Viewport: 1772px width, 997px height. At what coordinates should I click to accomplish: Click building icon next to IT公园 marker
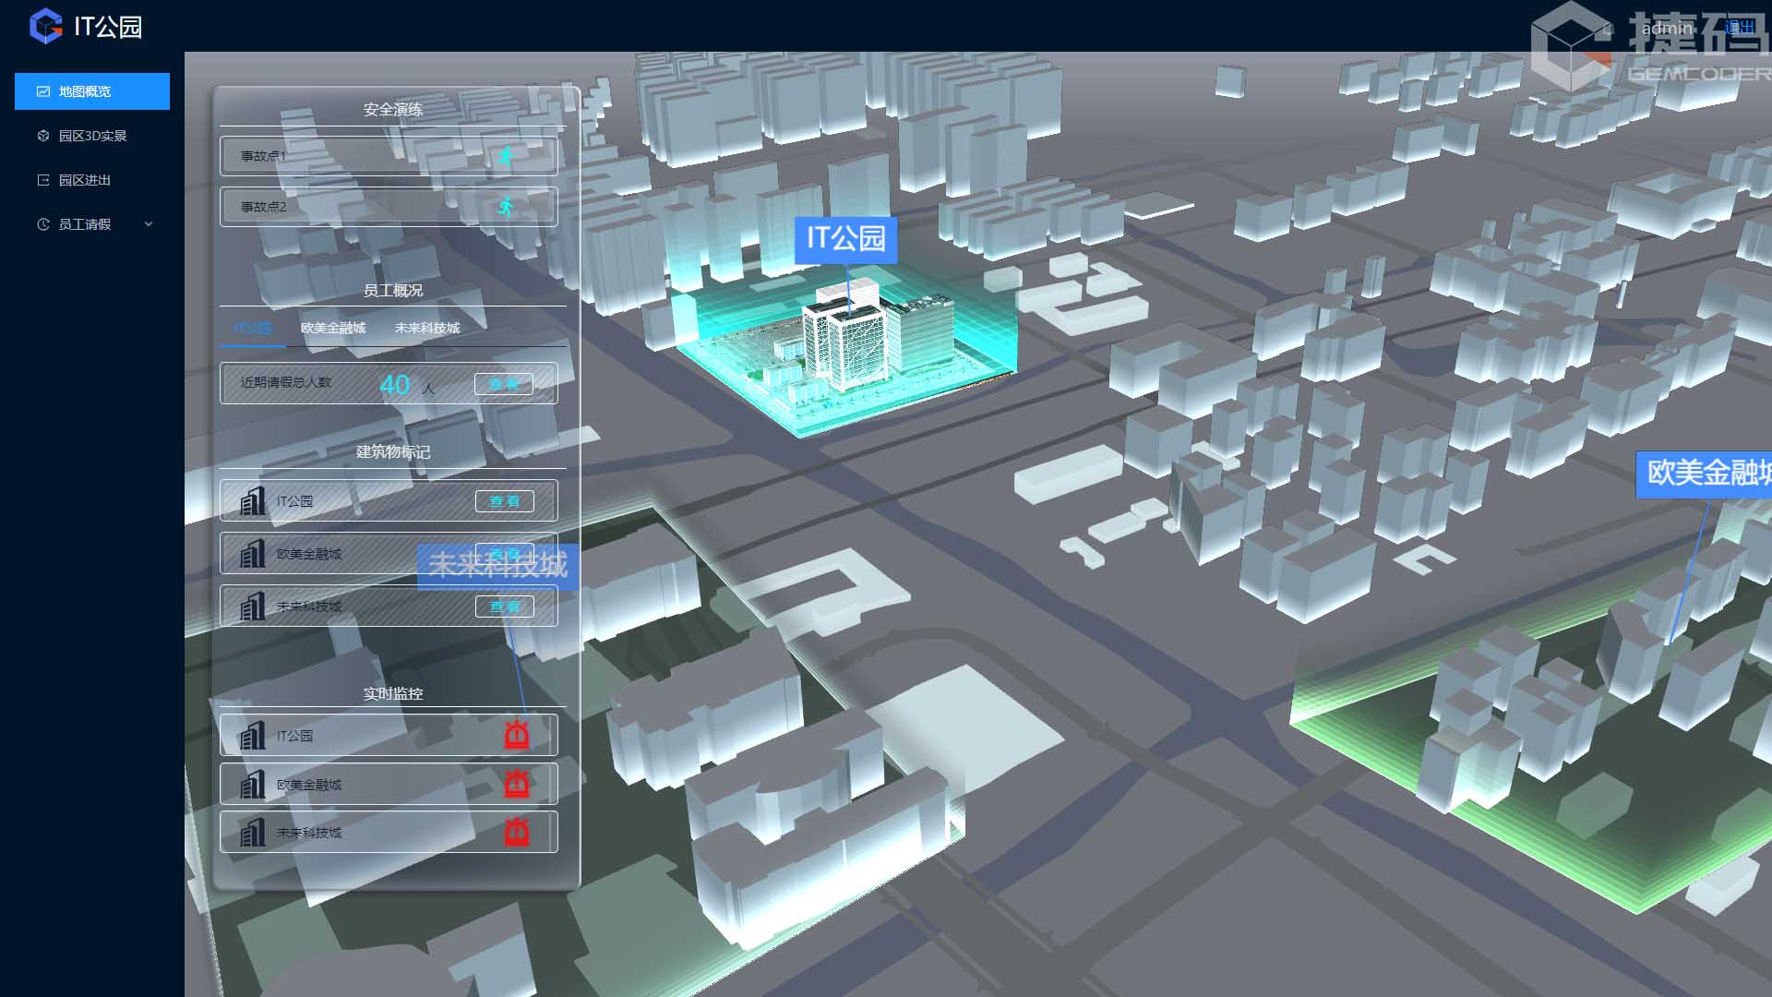click(252, 501)
